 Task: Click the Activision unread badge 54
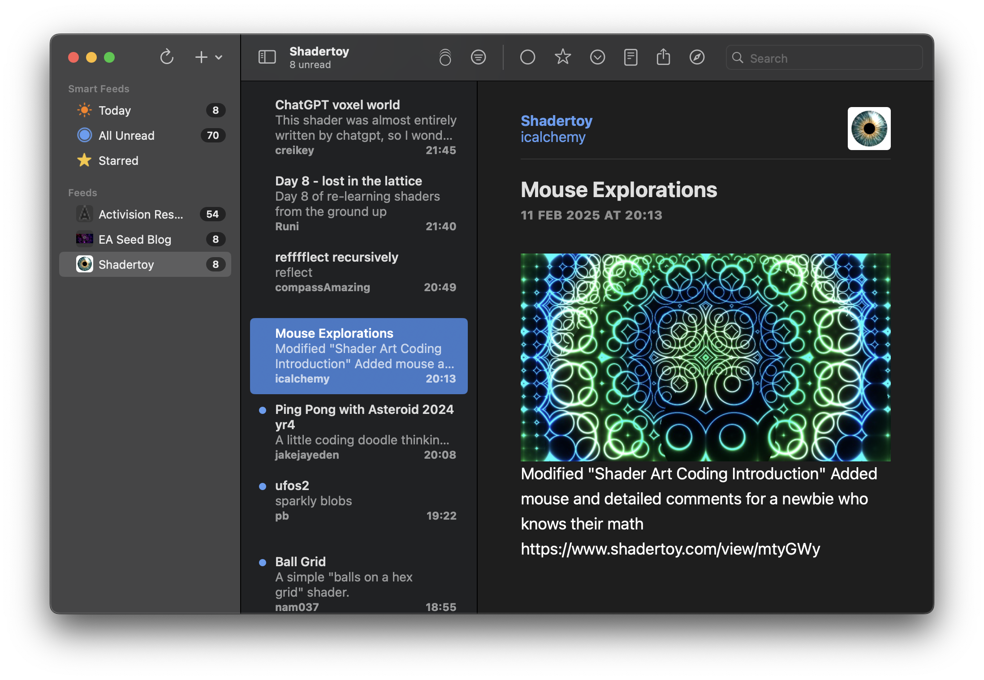tap(212, 214)
